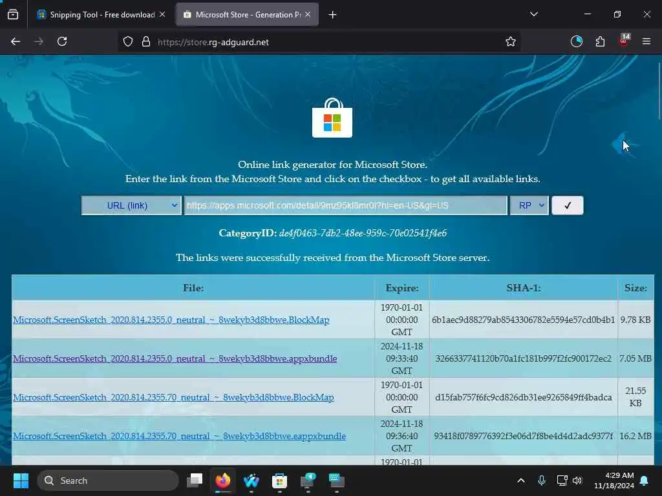Click SHA-1 hash starting with 93418f07
Image resolution: width=662 pixels, height=496 pixels.
[x=523, y=436]
